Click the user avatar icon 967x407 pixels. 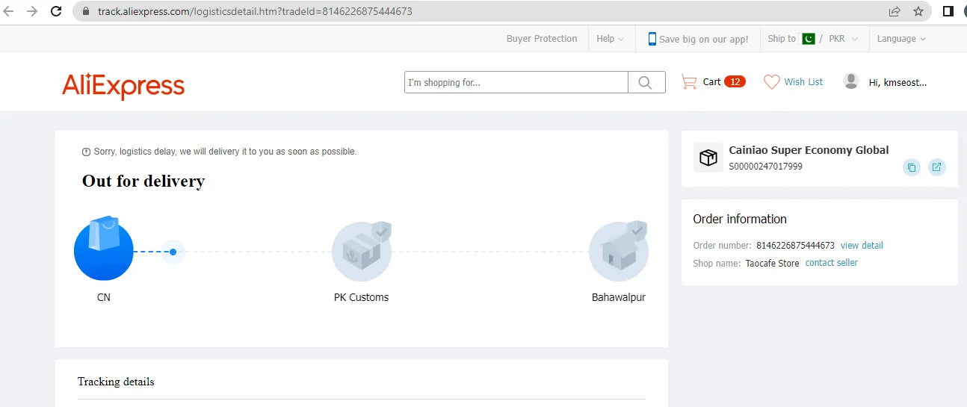tap(851, 81)
